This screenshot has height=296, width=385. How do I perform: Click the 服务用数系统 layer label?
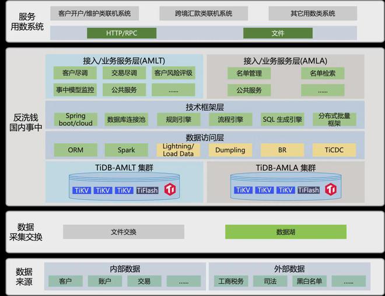click(x=27, y=22)
